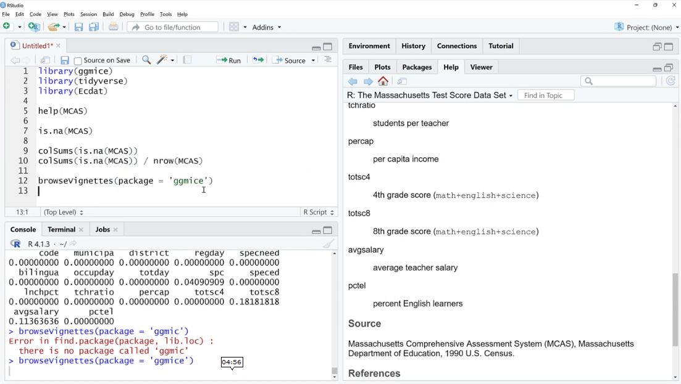Screen dimensions: 681x384
Task: Click the Save all documents icon
Action: (x=94, y=27)
